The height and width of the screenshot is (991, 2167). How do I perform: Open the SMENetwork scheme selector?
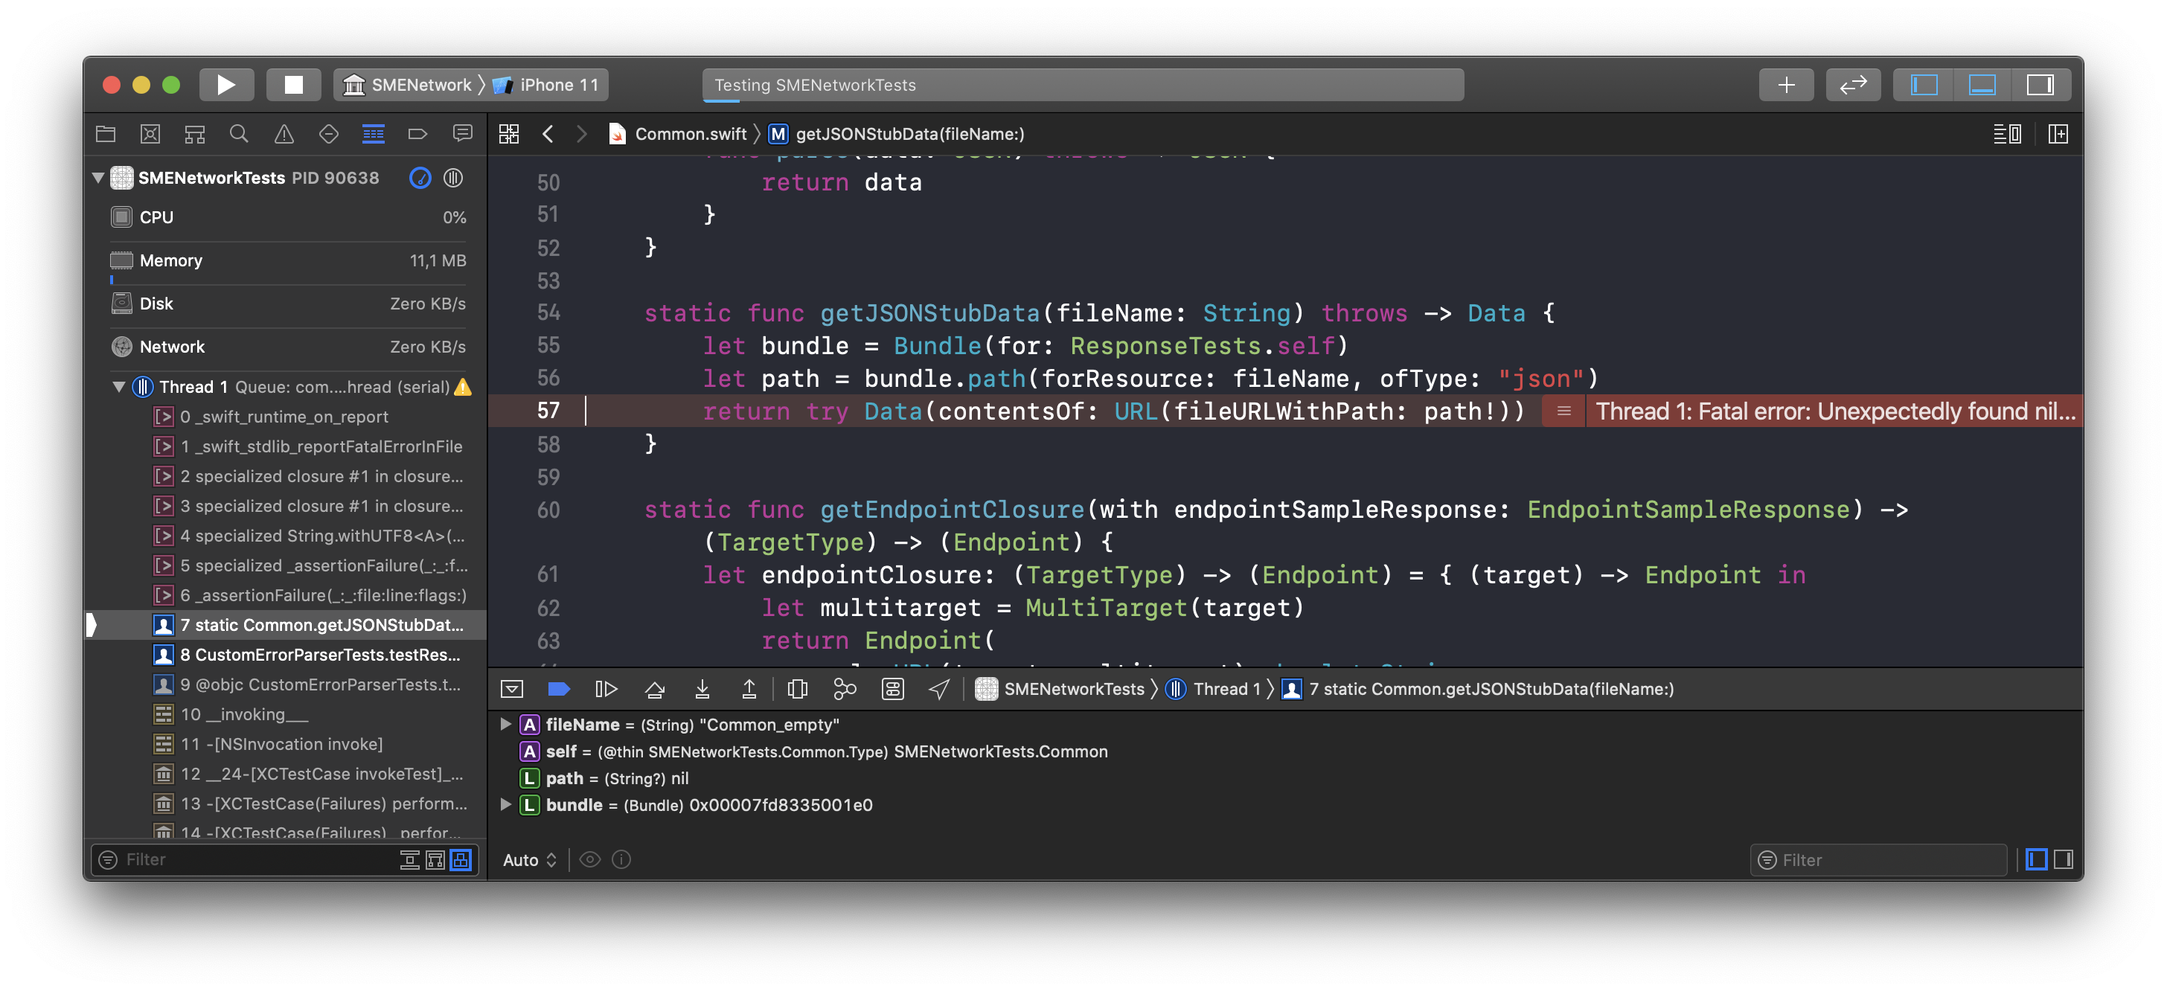tap(409, 85)
